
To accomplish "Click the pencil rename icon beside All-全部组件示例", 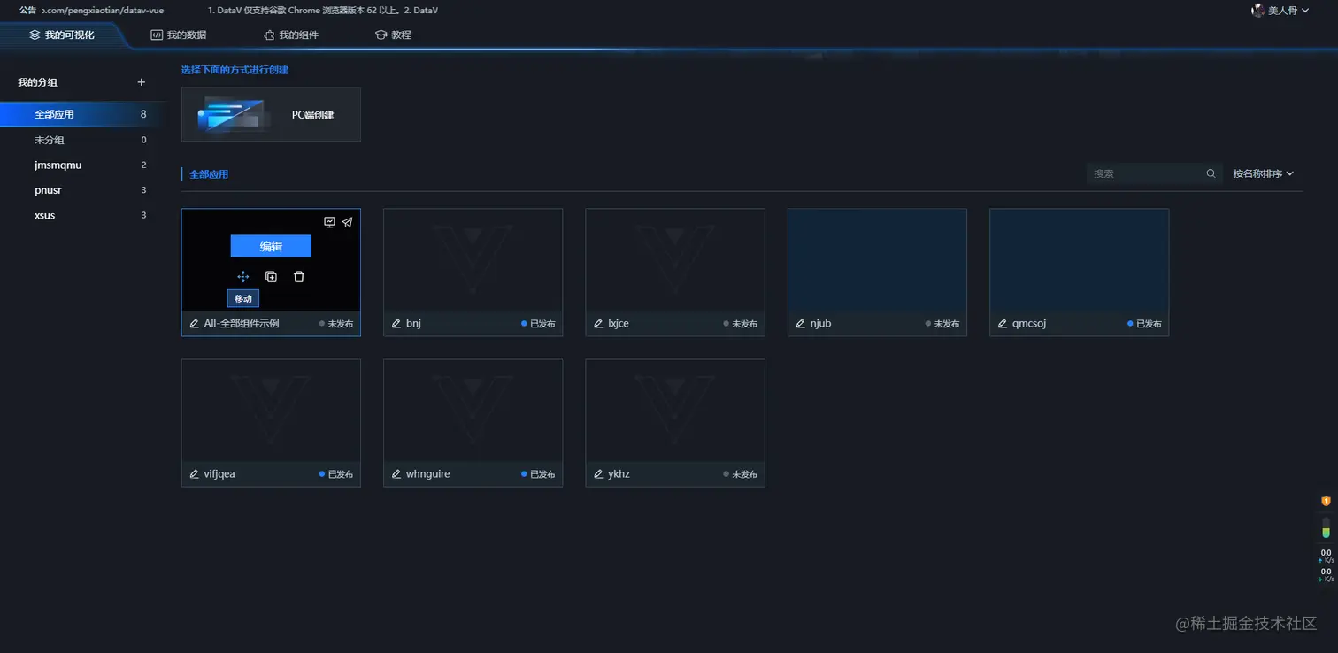I will pyautogui.click(x=195, y=324).
